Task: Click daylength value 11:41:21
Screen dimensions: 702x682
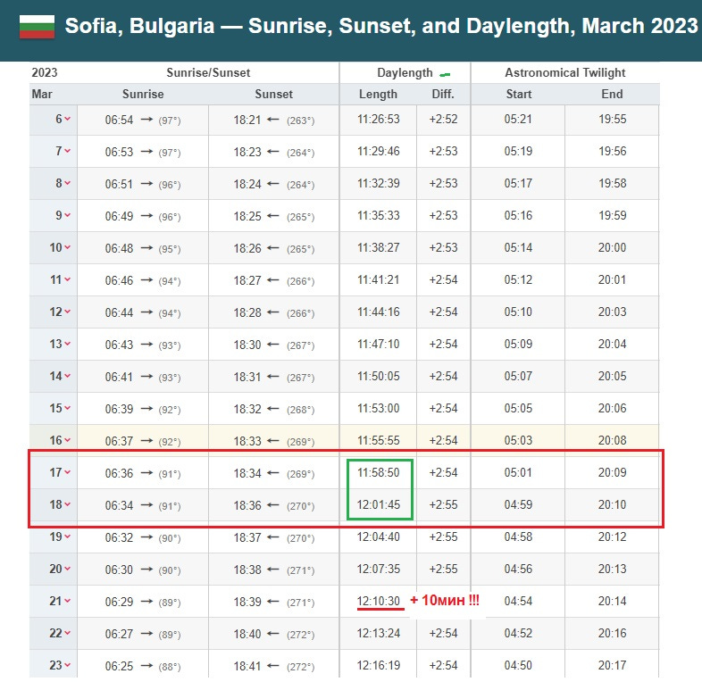Action: click(379, 279)
